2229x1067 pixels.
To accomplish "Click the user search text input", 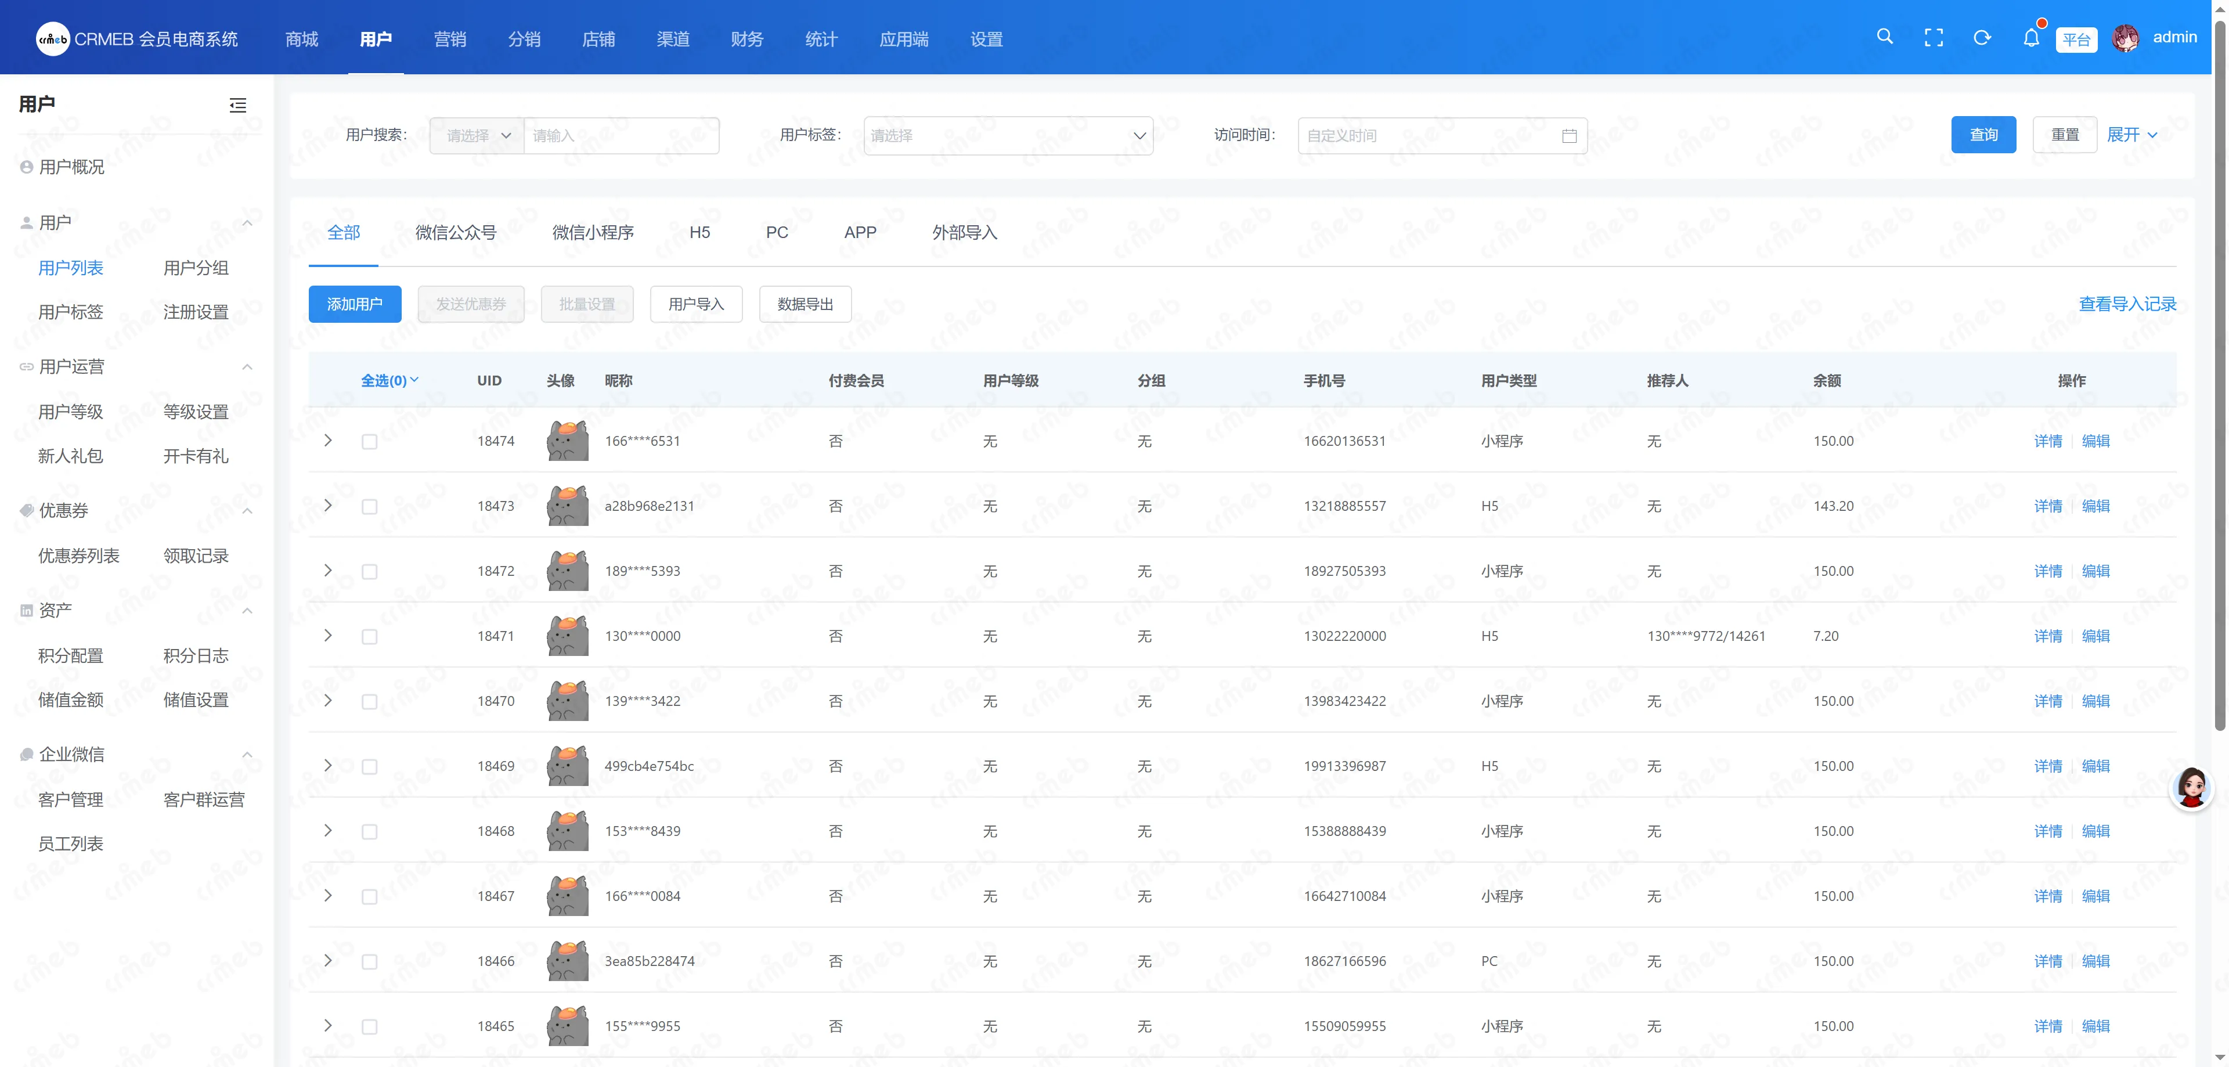I will coord(621,136).
